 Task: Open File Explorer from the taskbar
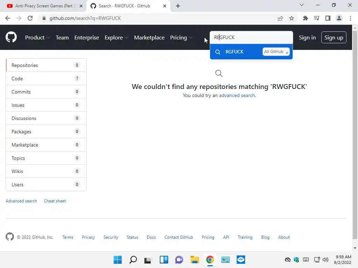(194, 260)
